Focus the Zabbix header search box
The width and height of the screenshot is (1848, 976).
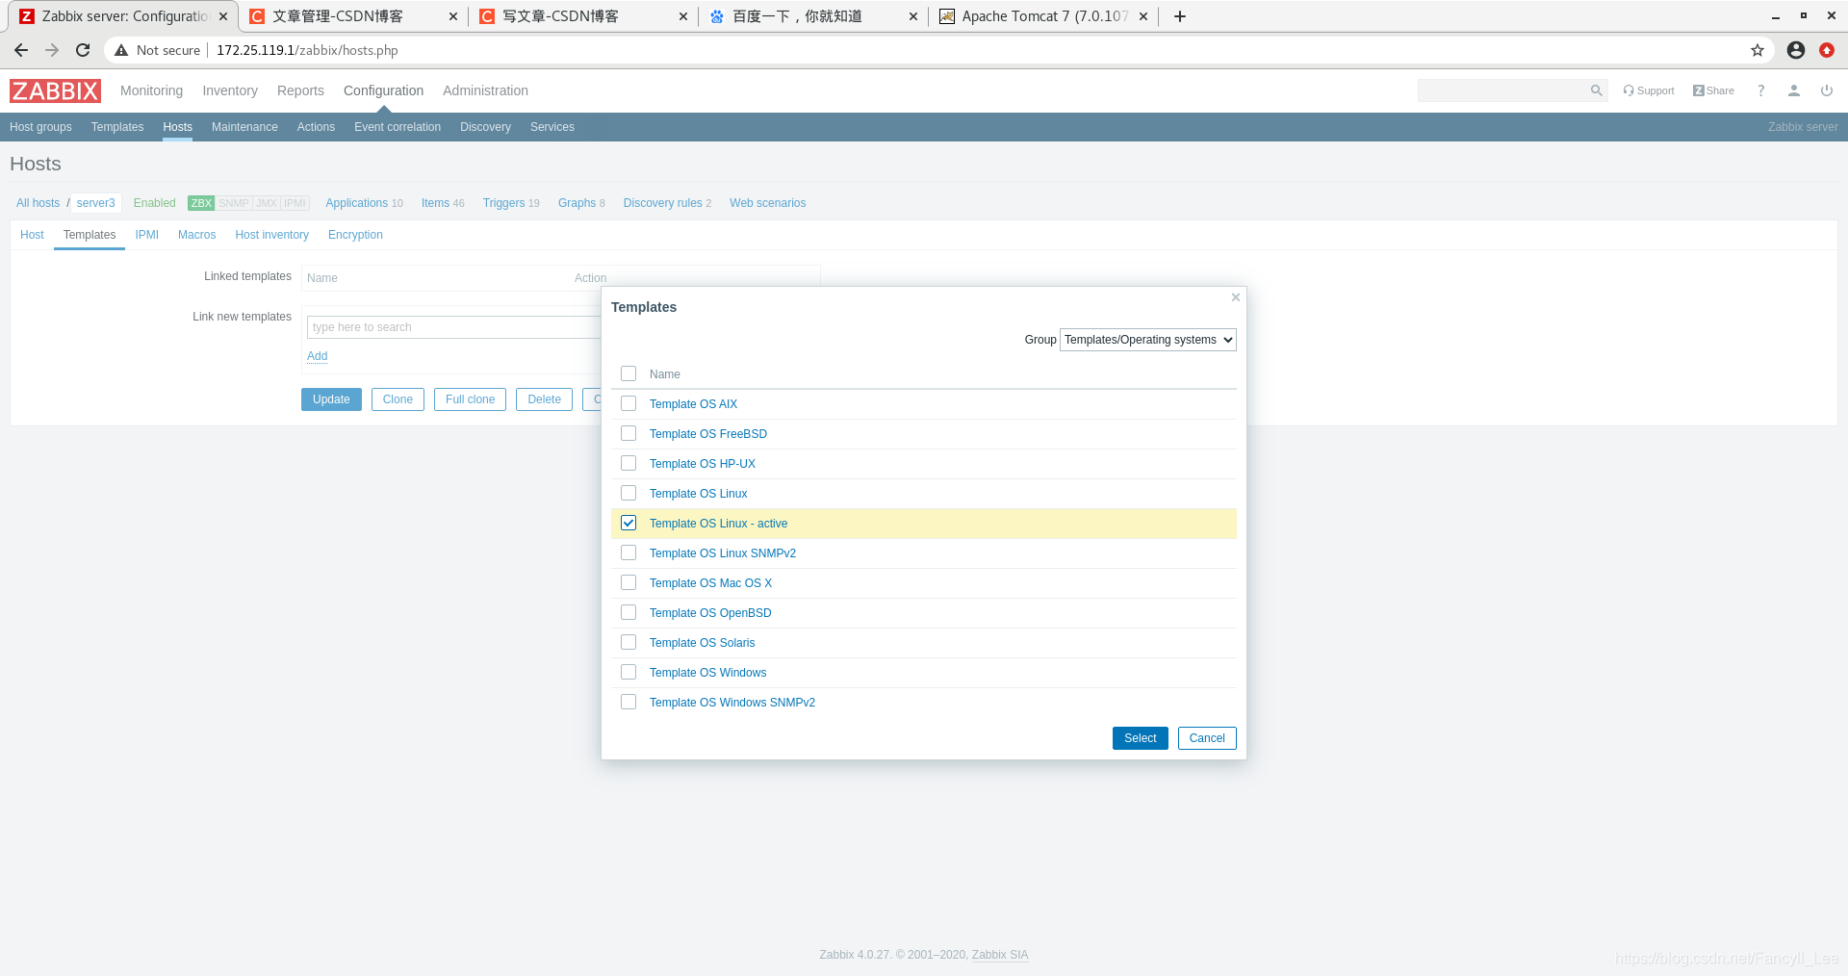click(1501, 90)
